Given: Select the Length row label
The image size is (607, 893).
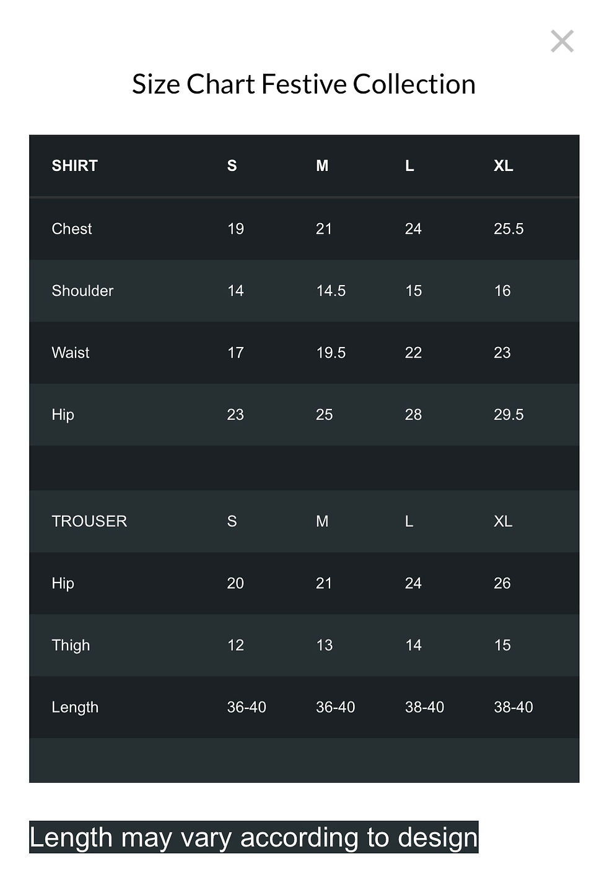Looking at the screenshot, I should [75, 707].
